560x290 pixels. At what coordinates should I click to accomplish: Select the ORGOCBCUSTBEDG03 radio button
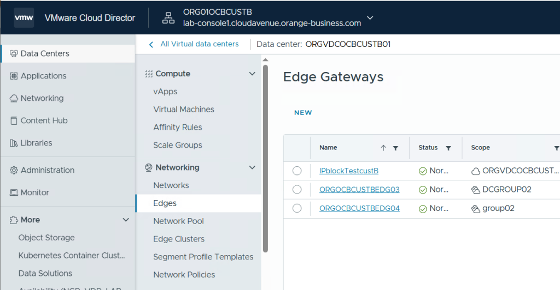point(297,190)
